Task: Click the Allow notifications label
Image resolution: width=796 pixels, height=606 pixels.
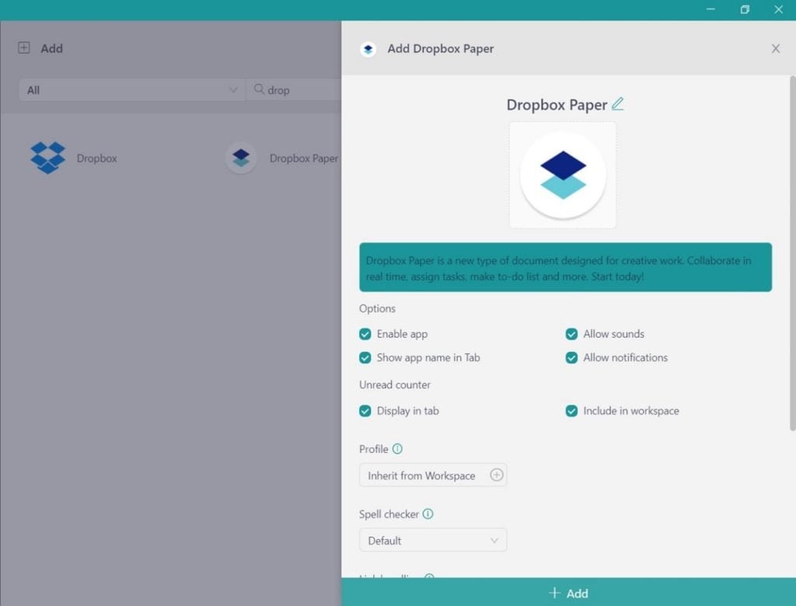Action: pyautogui.click(x=625, y=357)
